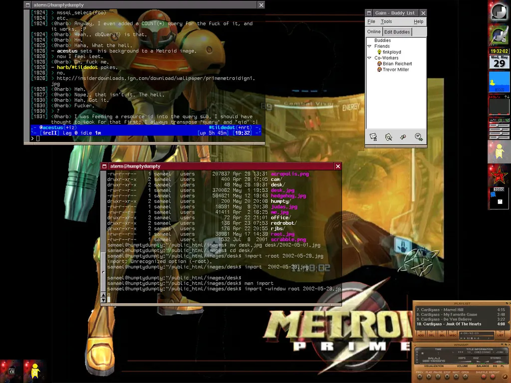This screenshot has width=511, height=383.
Task: Select buddy finkployd in Friends
Action: tap(392, 52)
